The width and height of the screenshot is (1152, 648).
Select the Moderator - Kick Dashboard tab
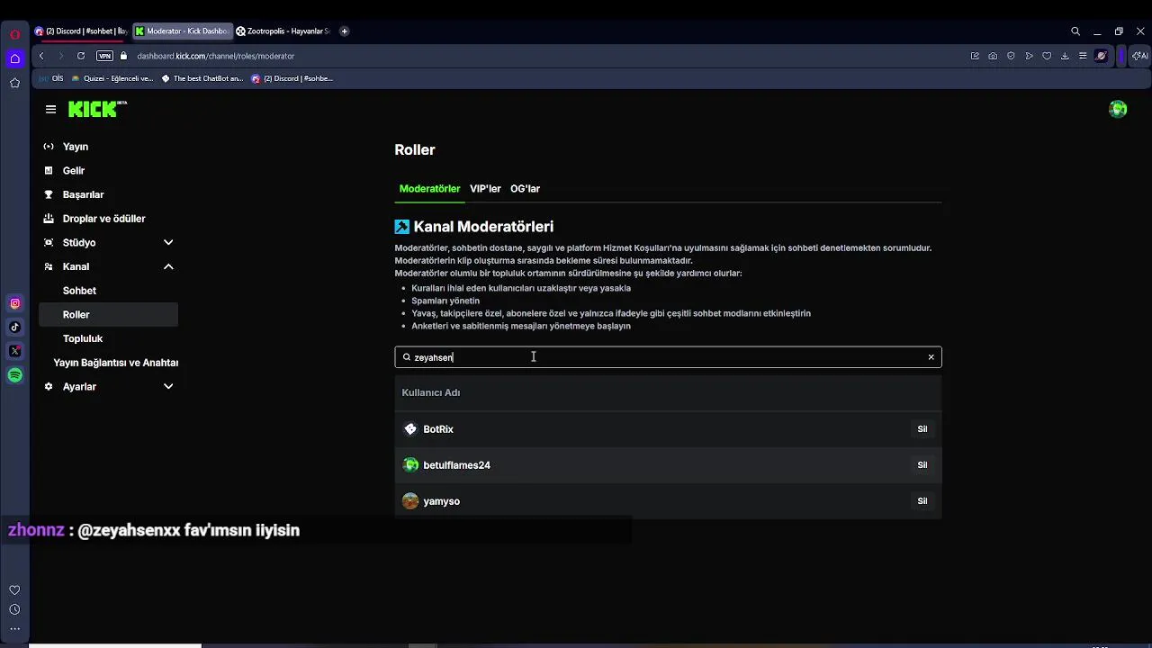coord(181,31)
